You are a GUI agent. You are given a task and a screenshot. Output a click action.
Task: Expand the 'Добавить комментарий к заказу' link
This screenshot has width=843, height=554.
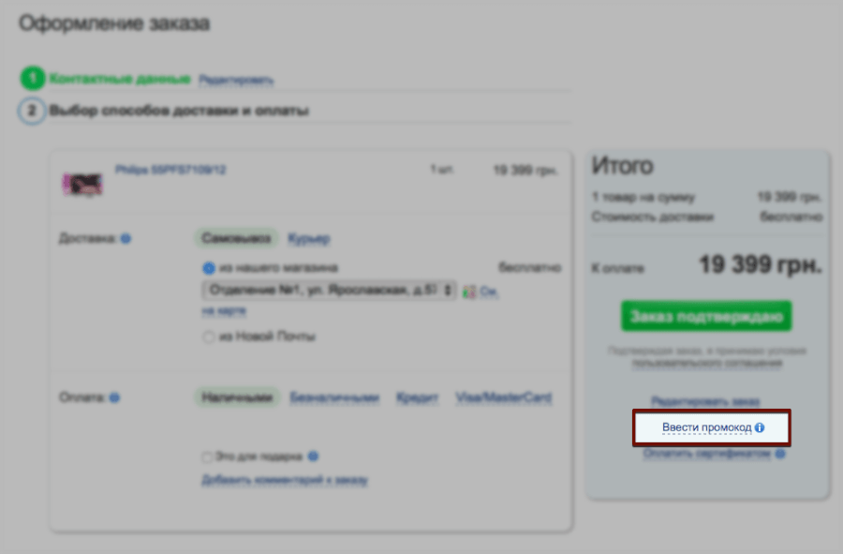[285, 481]
